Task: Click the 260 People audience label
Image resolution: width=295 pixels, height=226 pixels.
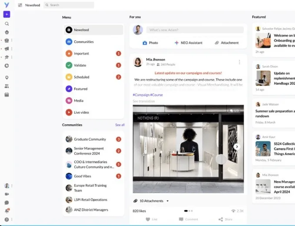Action: 166,65
